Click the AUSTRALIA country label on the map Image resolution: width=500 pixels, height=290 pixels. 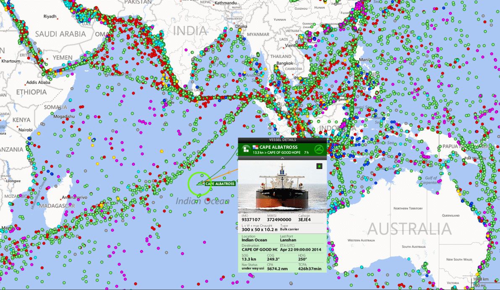409,229
